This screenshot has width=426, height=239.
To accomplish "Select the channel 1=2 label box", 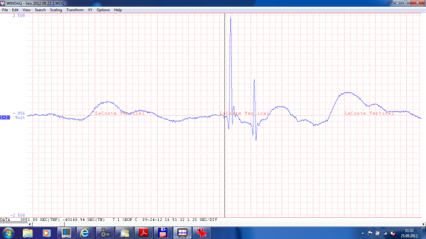I will pos(5,117).
